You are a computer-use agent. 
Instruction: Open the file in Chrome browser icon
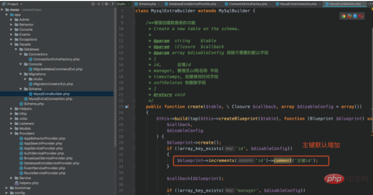[x=343, y=16]
